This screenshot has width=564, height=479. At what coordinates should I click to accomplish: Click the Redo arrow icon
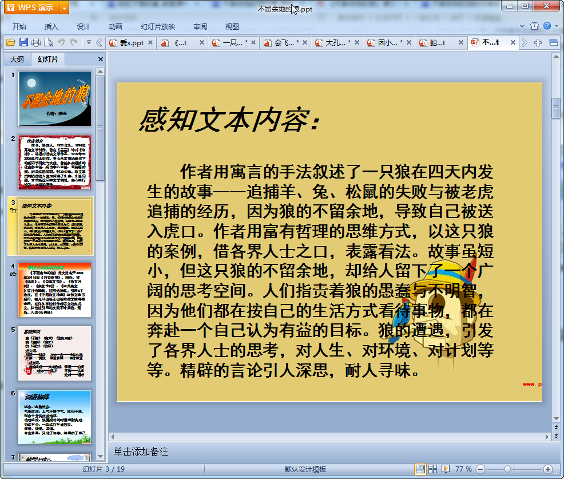pyautogui.click(x=74, y=42)
